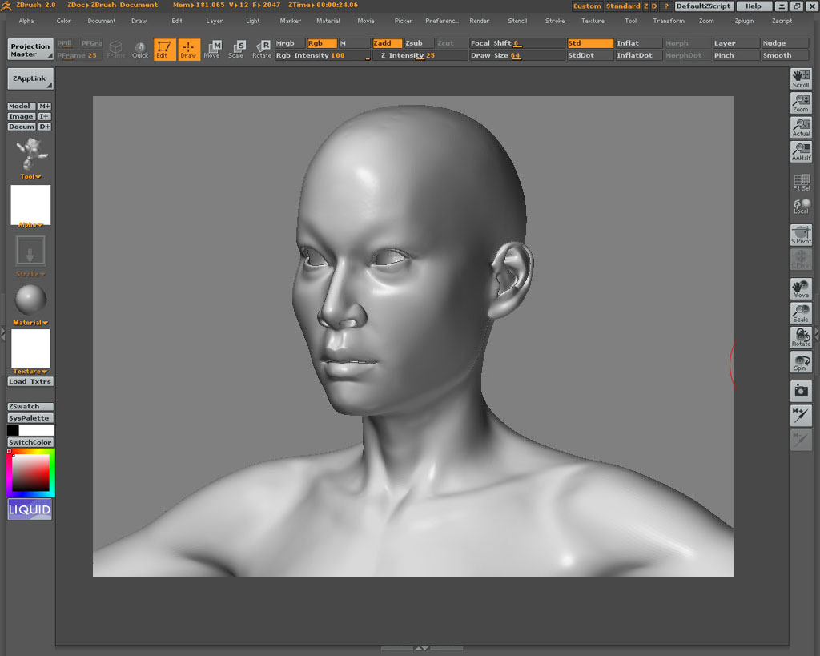Select the Smooth brush
Image resolution: width=820 pixels, height=656 pixels.
click(x=783, y=55)
